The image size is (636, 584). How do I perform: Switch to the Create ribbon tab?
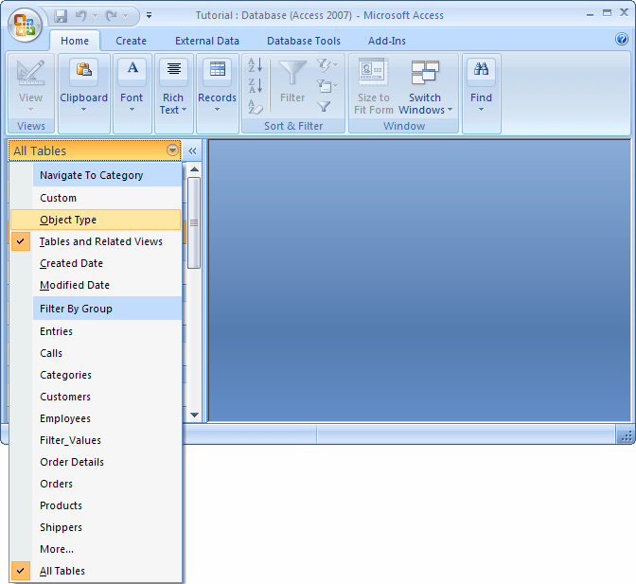pyautogui.click(x=131, y=41)
